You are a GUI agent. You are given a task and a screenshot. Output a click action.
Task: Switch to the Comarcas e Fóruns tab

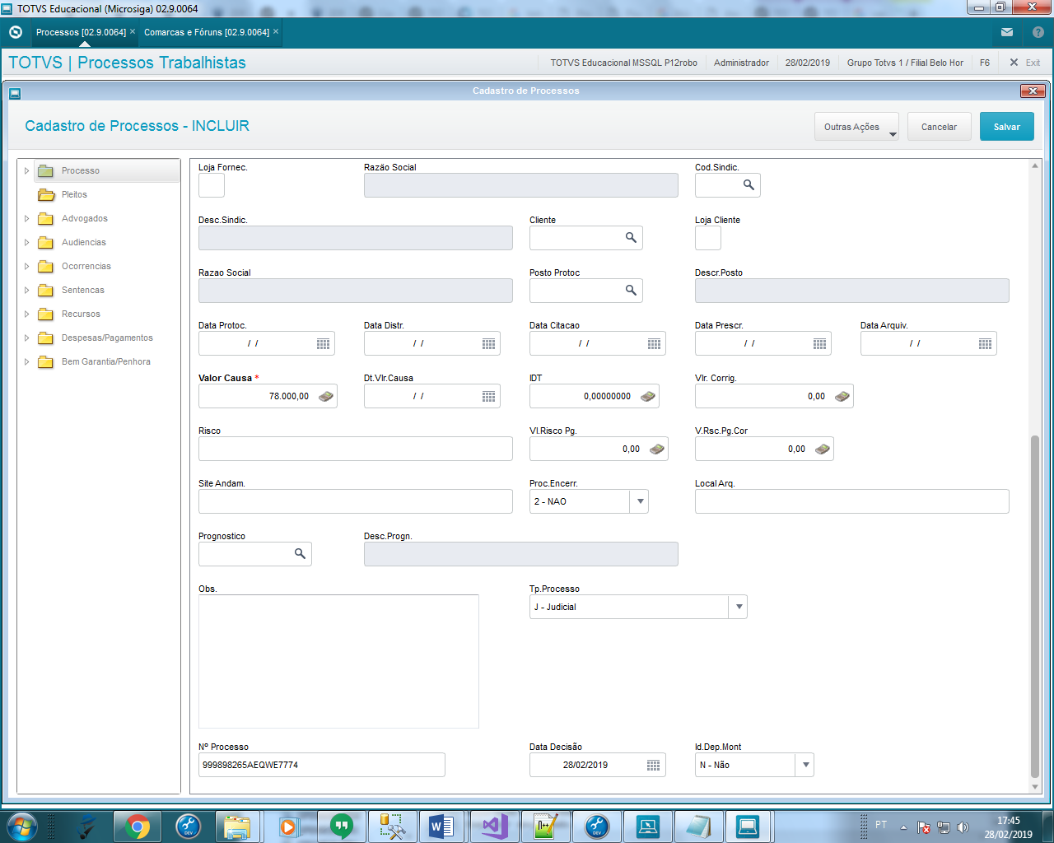tap(207, 32)
